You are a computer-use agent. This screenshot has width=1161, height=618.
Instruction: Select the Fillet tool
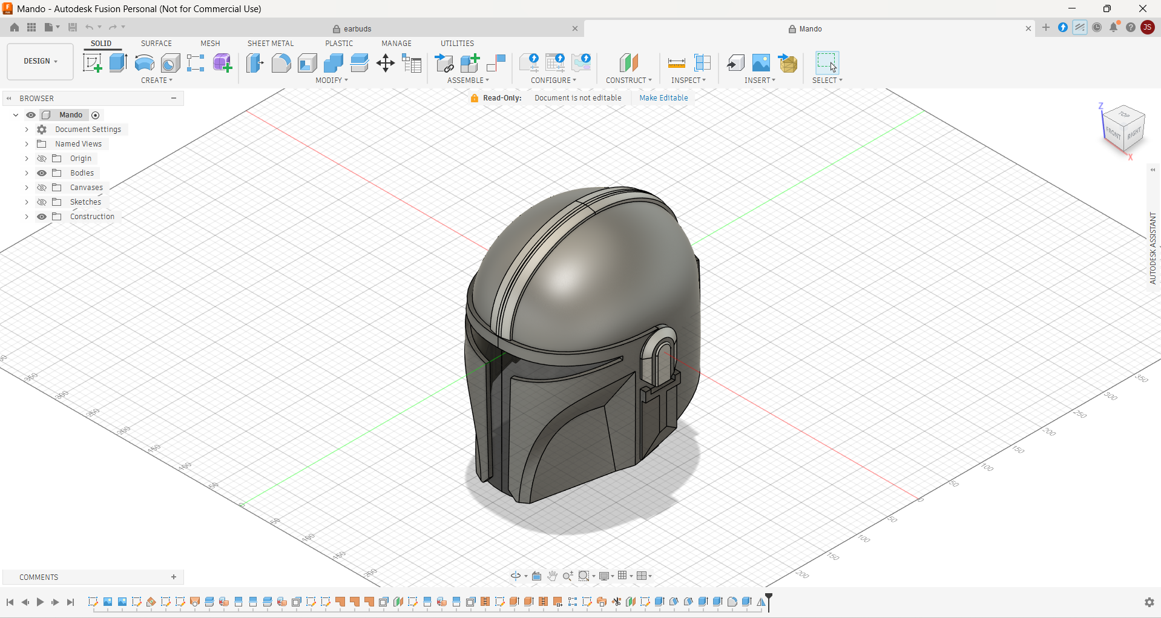(281, 63)
